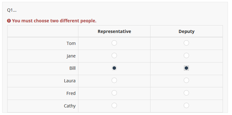Choose Jane for Representative
The height and width of the screenshot is (115, 232).
point(114,56)
